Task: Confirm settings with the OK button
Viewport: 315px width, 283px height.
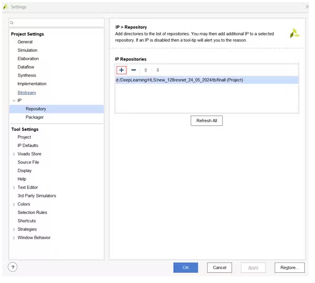Action: coord(186,268)
